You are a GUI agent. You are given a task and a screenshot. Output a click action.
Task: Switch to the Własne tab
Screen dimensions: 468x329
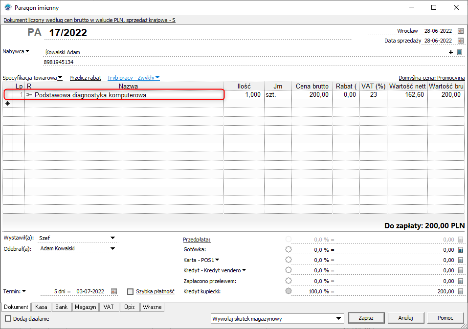coord(152,307)
